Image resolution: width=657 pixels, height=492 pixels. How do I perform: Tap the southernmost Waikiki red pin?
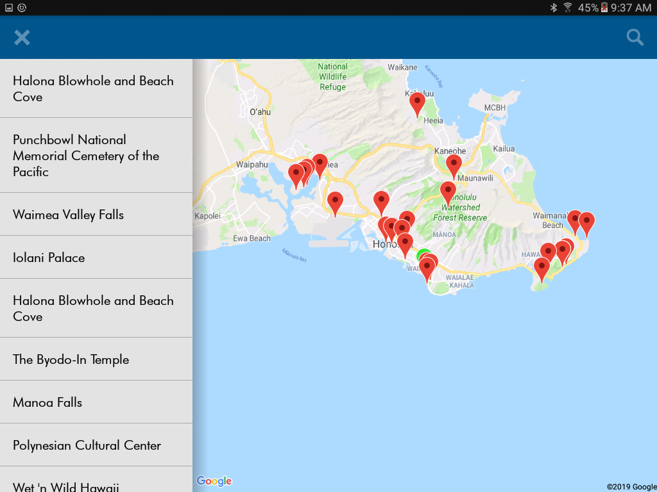(427, 269)
